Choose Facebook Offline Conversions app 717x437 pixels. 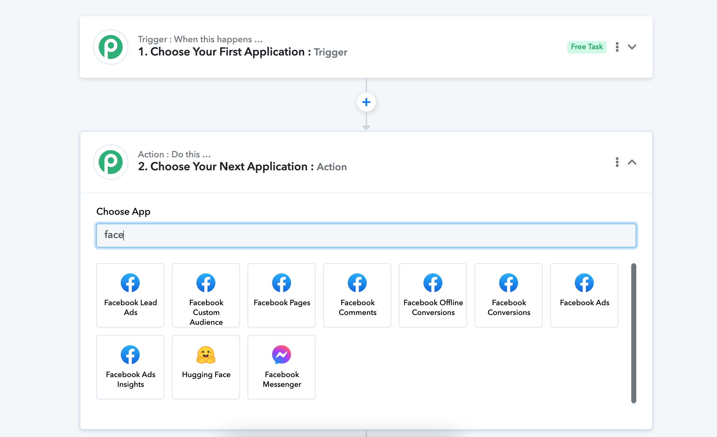433,295
